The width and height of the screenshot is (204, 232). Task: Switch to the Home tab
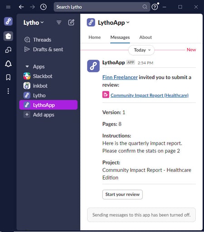point(95,37)
